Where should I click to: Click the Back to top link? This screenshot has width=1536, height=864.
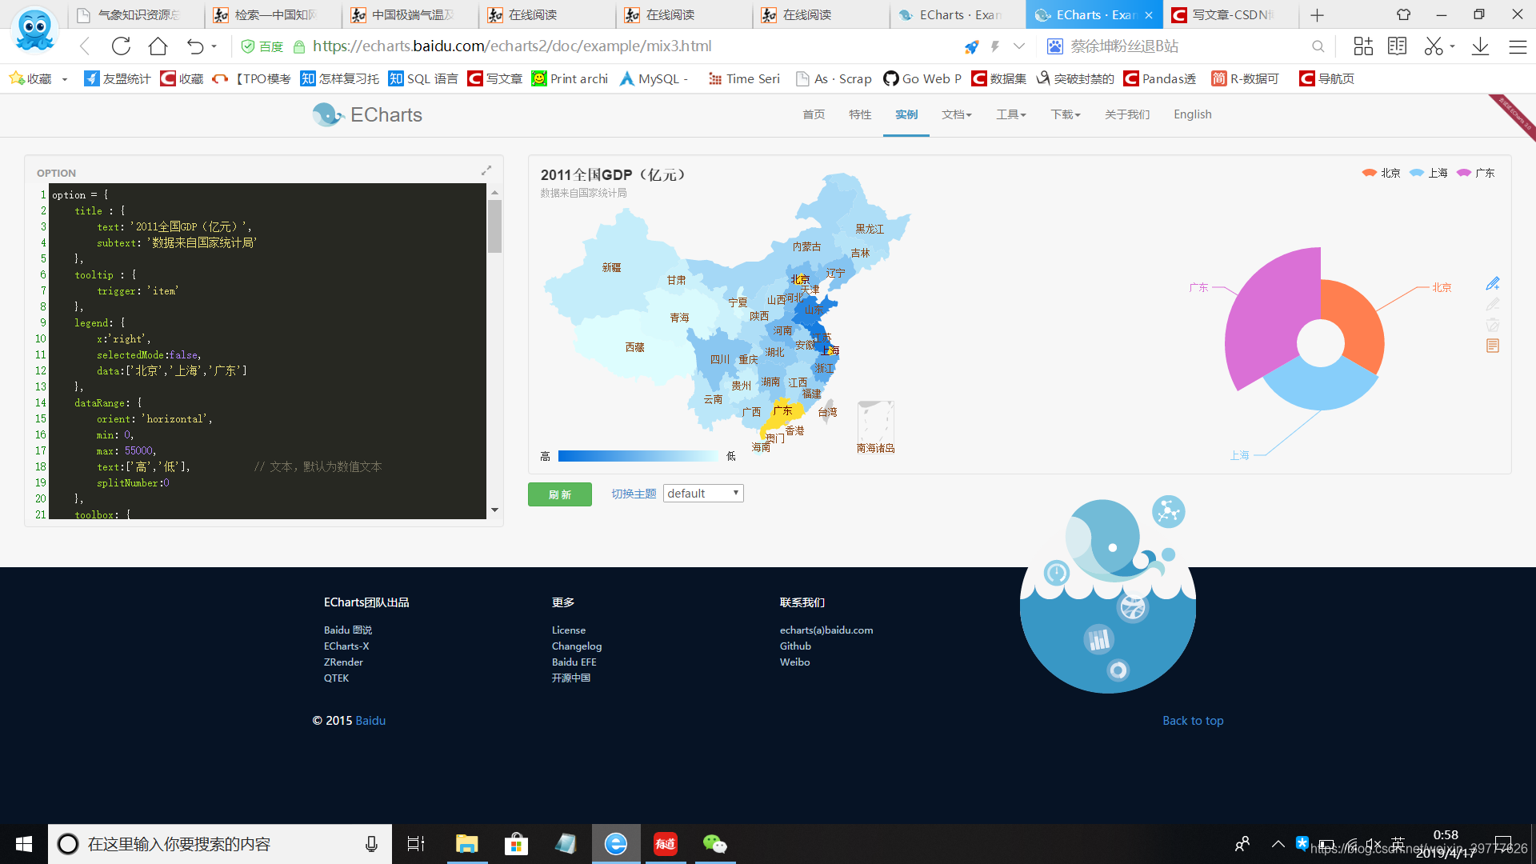coord(1193,721)
